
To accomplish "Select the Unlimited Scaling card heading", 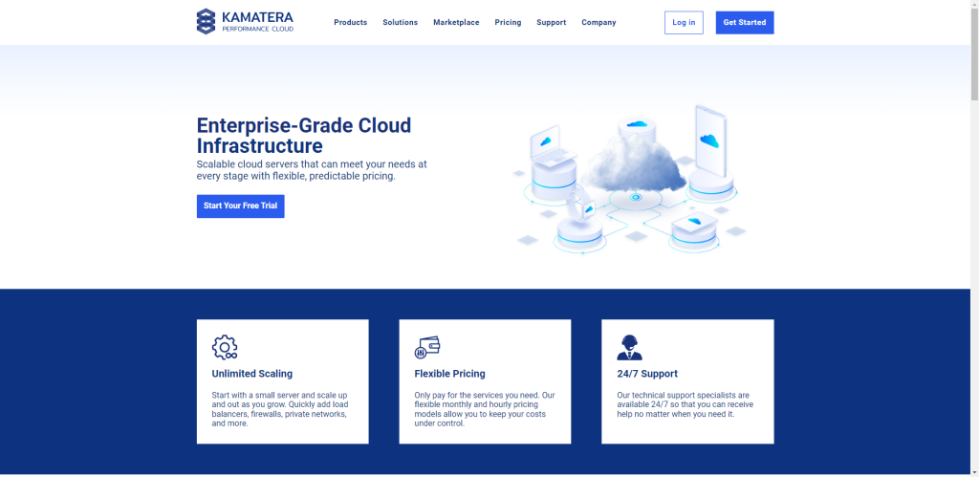I will (x=252, y=374).
